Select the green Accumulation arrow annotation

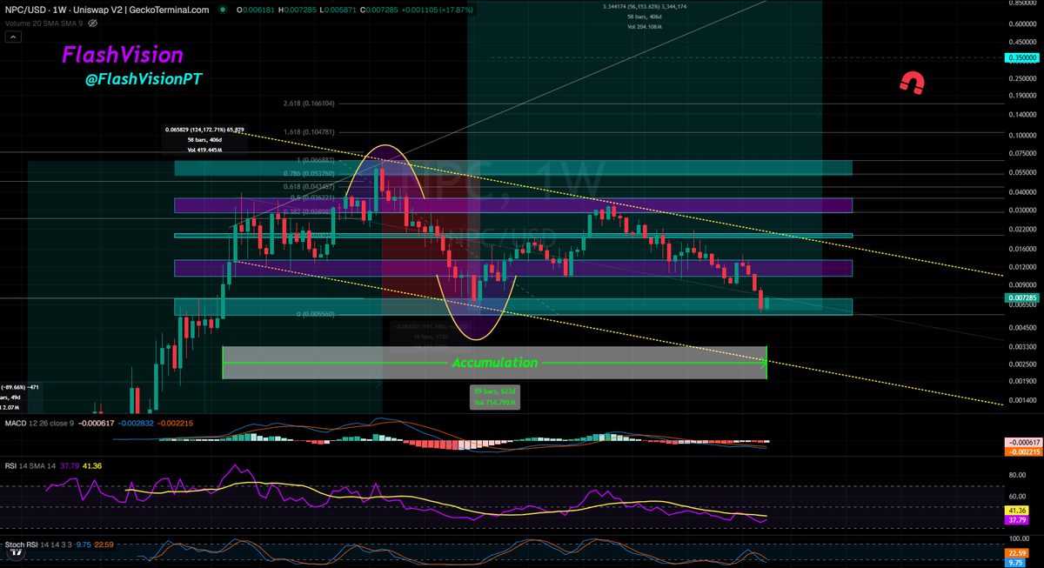[496, 364]
